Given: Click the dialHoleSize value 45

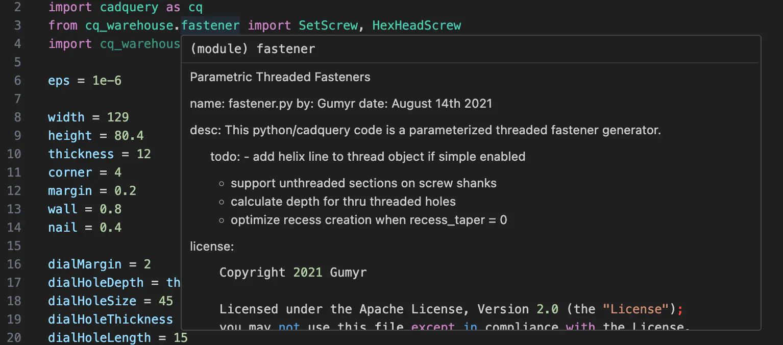Looking at the screenshot, I should (165, 301).
